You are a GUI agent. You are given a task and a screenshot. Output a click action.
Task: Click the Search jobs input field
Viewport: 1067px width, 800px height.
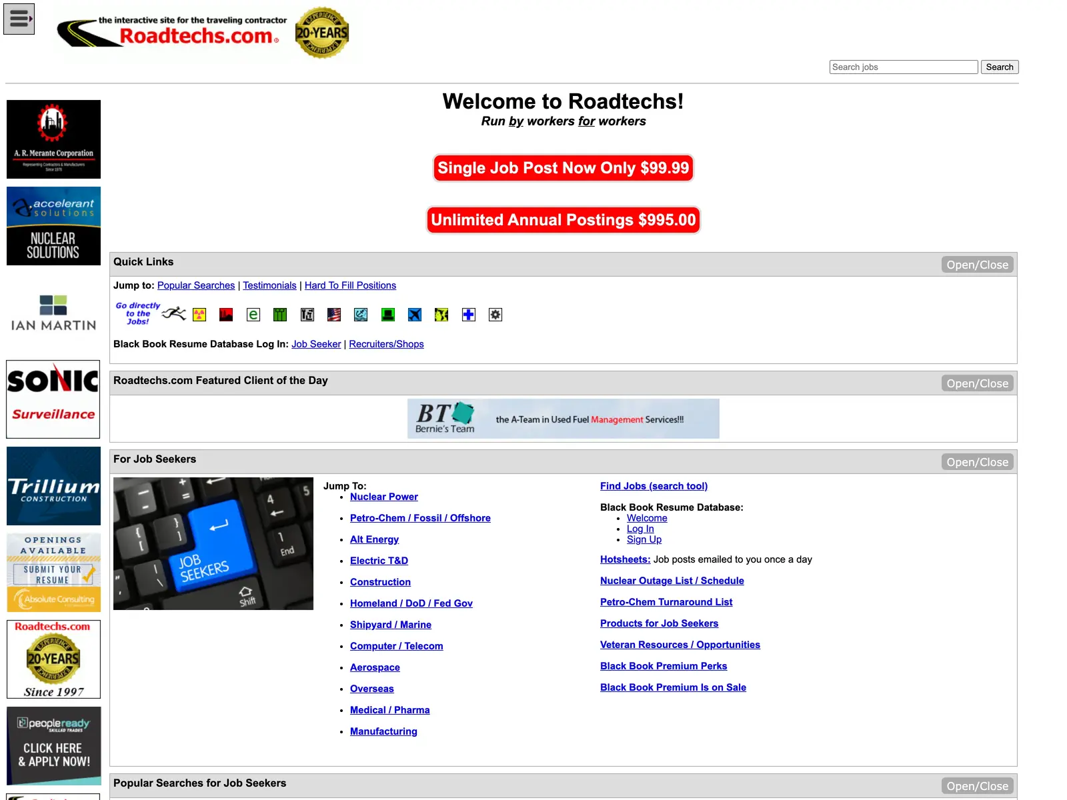[904, 67]
